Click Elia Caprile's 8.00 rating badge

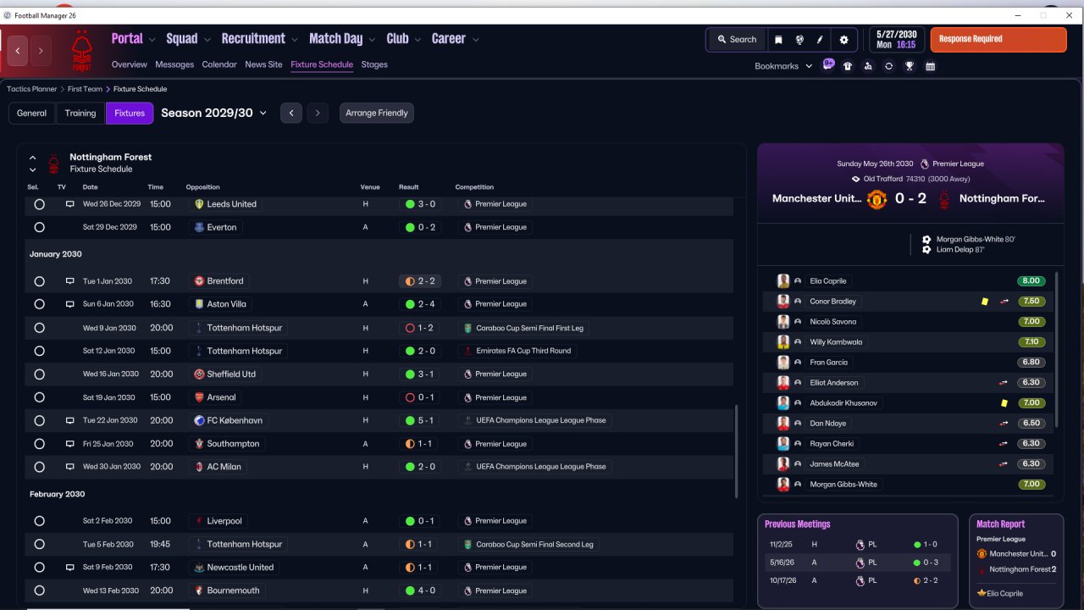(x=1031, y=281)
